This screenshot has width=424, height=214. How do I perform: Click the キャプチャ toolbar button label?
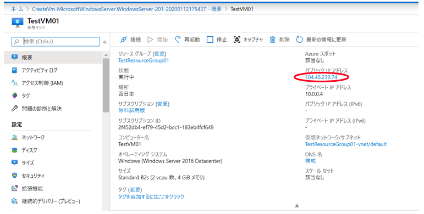coord(253,40)
